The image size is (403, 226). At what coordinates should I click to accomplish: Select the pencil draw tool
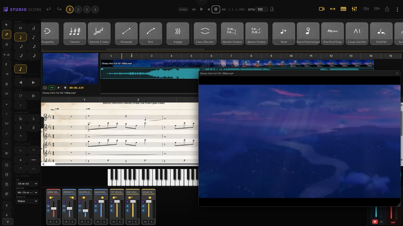[7, 34]
